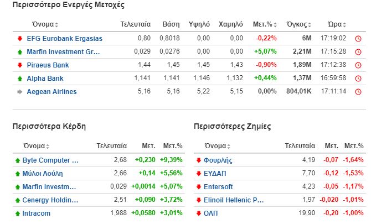Open the Alpha Bank stock link

click(45, 79)
